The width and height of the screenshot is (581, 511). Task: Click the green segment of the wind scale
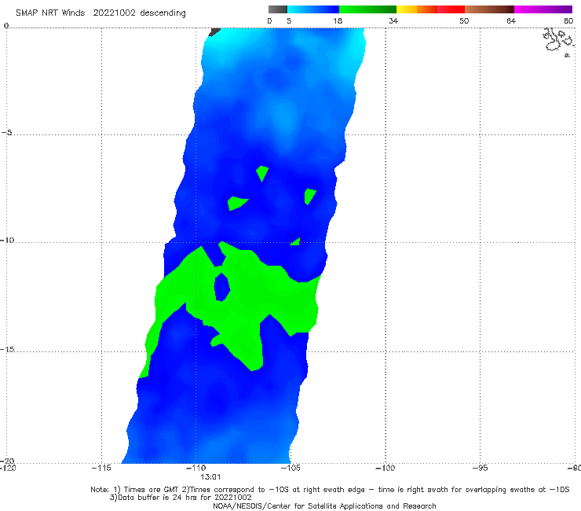pyautogui.click(x=367, y=9)
